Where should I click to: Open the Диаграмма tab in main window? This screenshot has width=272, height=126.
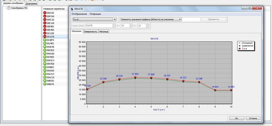coord(32,4)
